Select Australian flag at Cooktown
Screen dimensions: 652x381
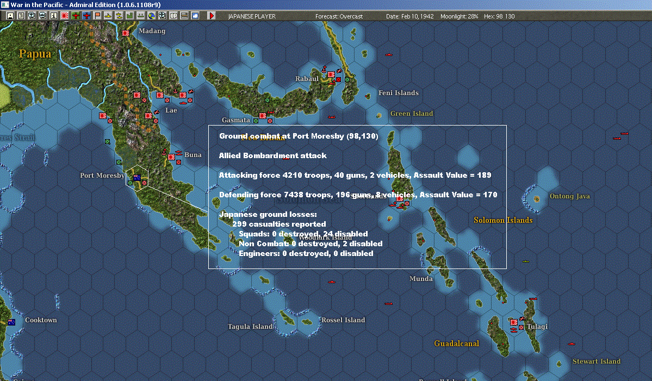(x=11, y=322)
